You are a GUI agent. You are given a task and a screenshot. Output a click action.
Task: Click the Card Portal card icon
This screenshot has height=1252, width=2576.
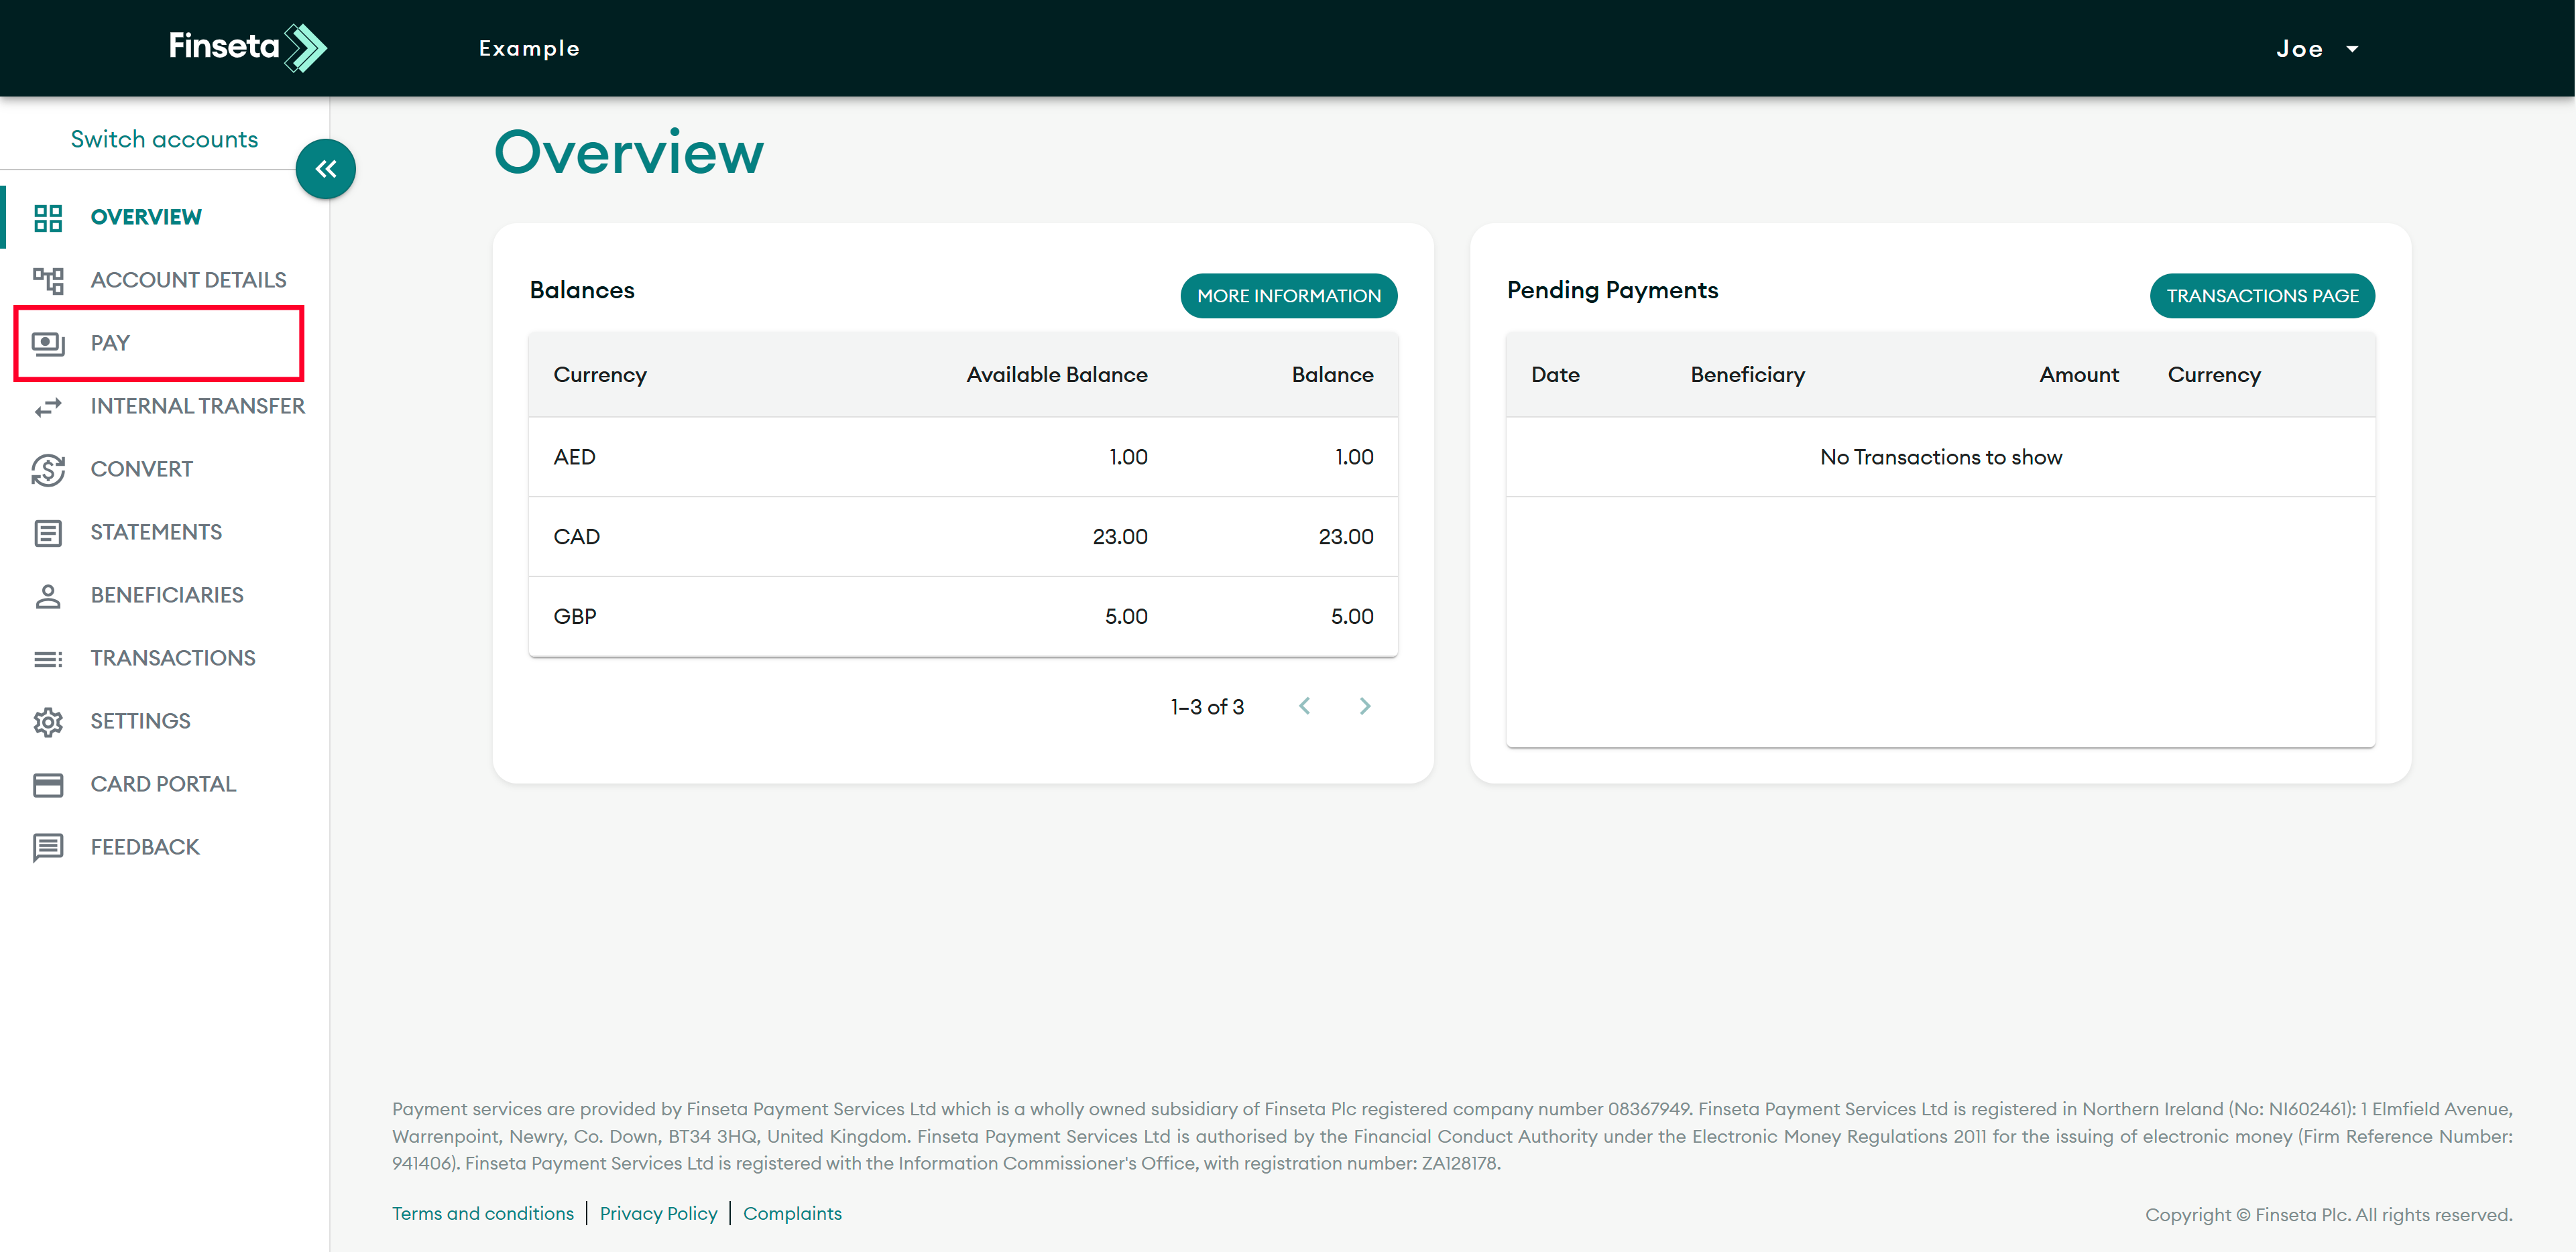pyautogui.click(x=47, y=784)
